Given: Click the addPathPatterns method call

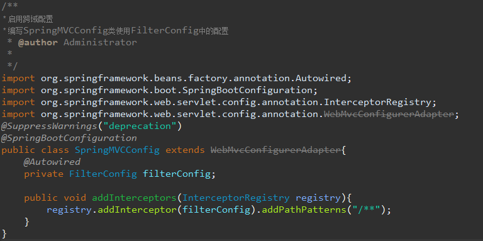Looking at the screenshot, I should 304,210.
